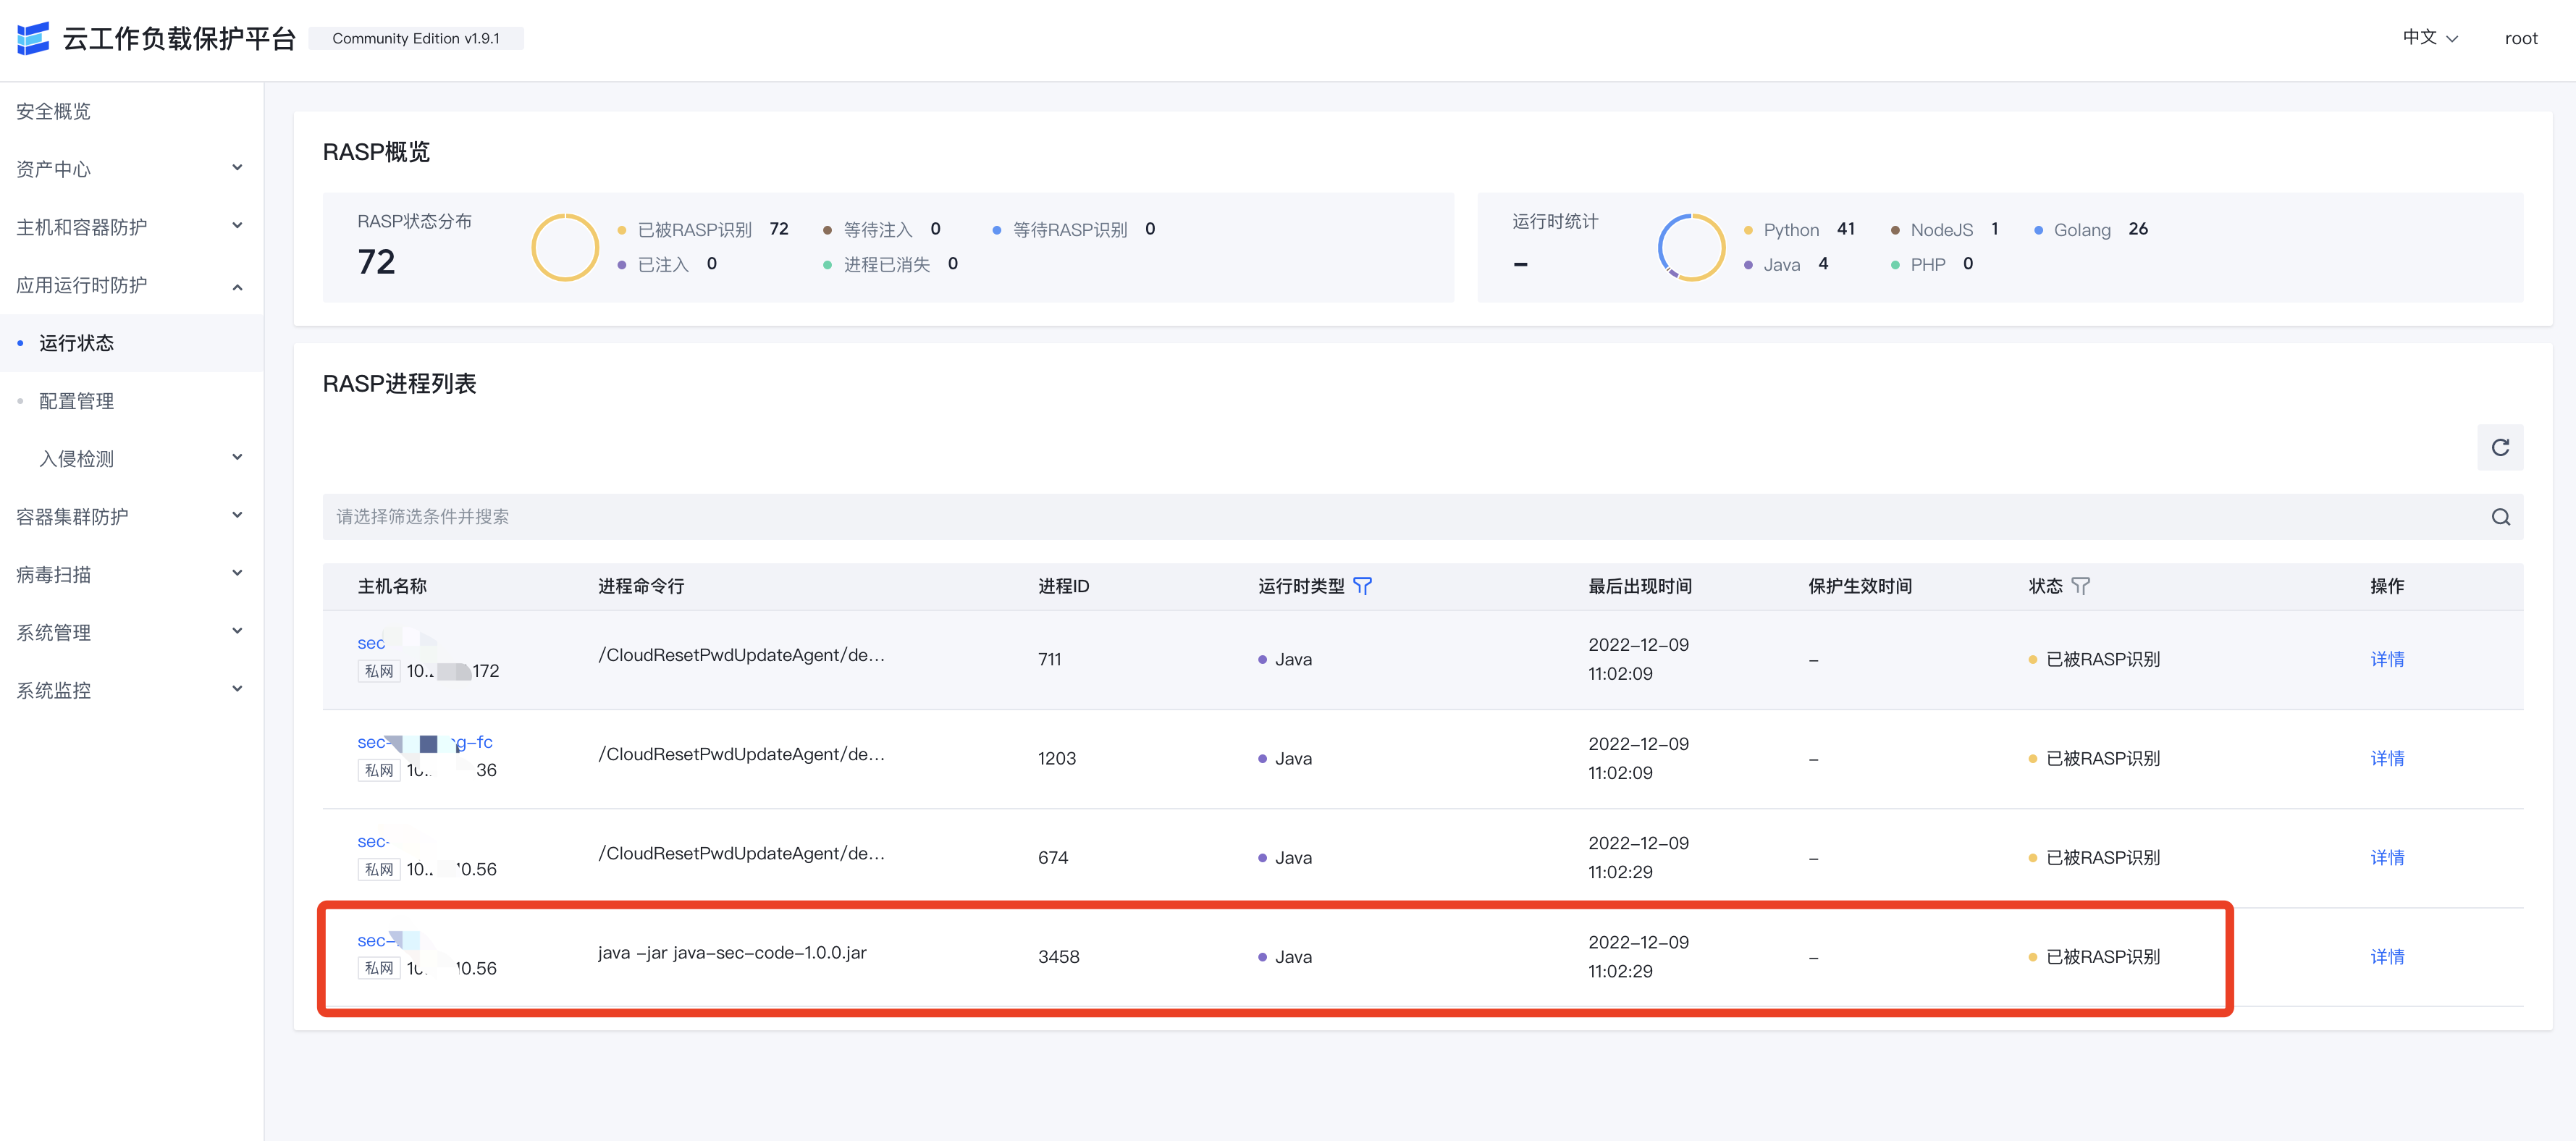The width and height of the screenshot is (2576, 1141).
Task: Open the 系统管理 menu section
Action: (x=54, y=631)
